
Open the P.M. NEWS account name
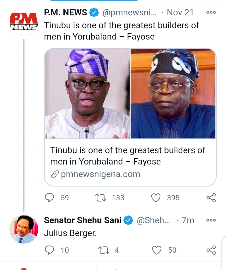click(x=66, y=13)
